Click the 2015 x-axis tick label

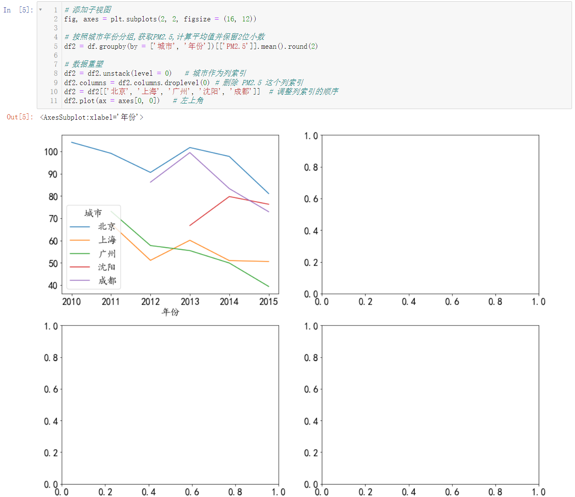(268, 302)
